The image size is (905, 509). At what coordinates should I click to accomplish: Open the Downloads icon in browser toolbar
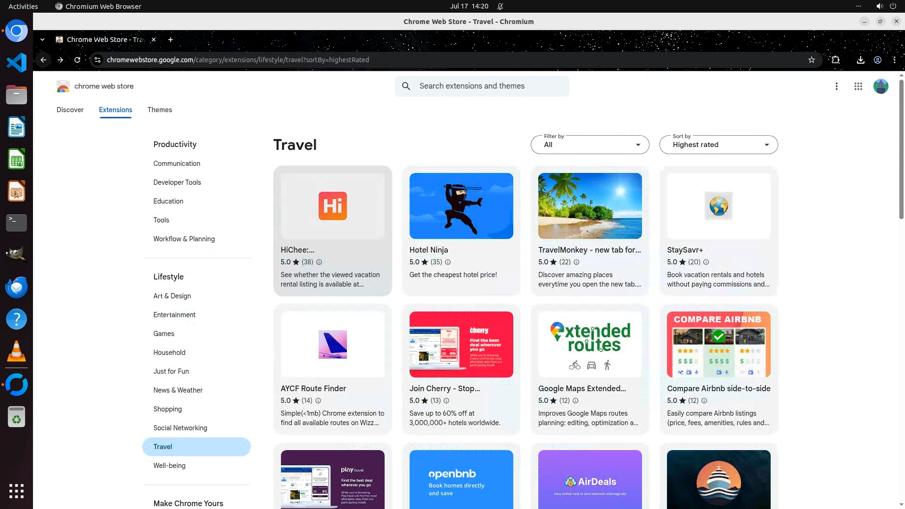tap(860, 60)
